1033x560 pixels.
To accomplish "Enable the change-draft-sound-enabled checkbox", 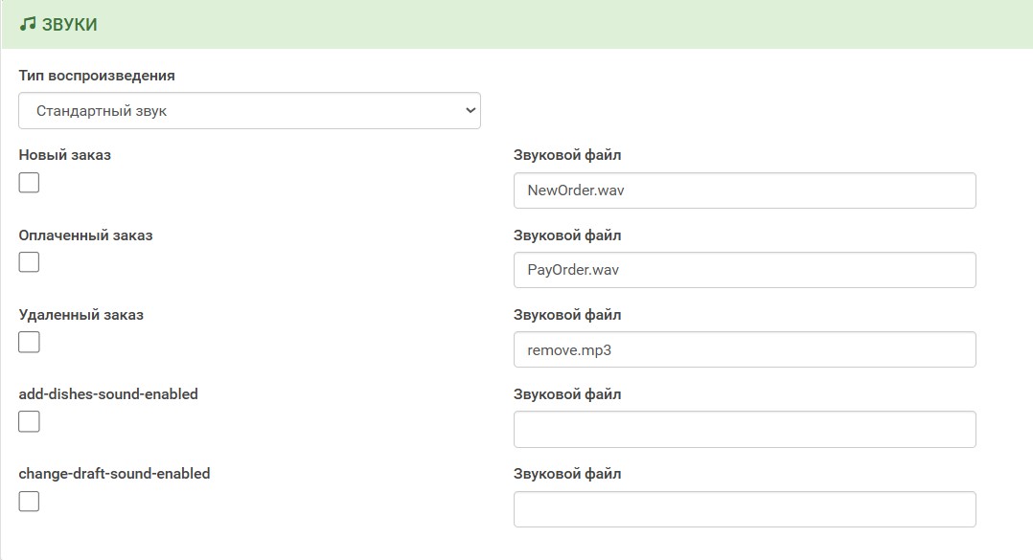I will click(x=29, y=501).
